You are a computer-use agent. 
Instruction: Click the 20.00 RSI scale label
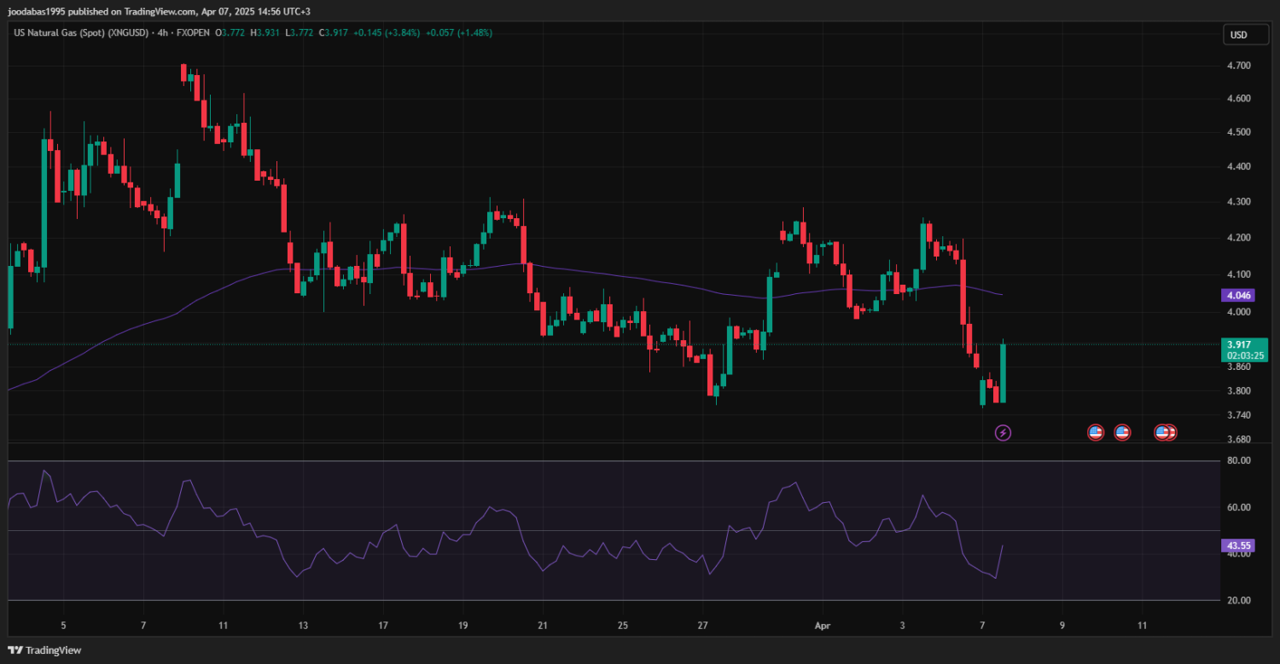point(1238,600)
